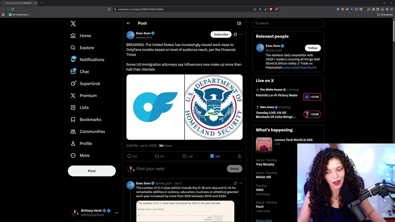
Task: Open Exec Sum avatar on main post
Action: click(x=130, y=35)
